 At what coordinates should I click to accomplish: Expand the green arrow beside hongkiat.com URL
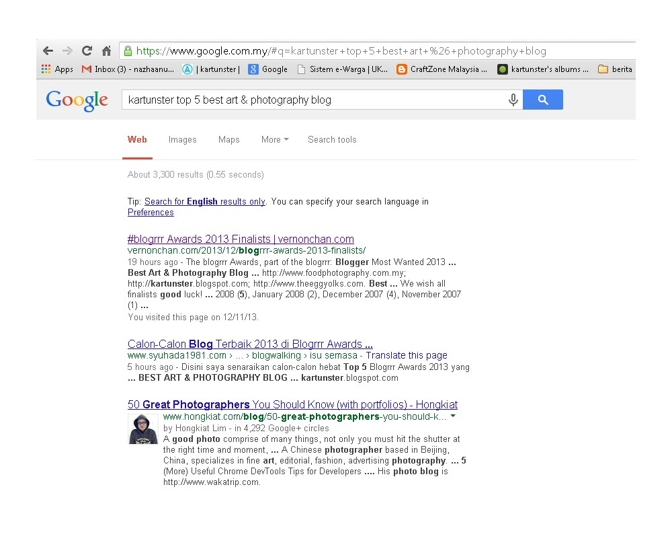453,416
